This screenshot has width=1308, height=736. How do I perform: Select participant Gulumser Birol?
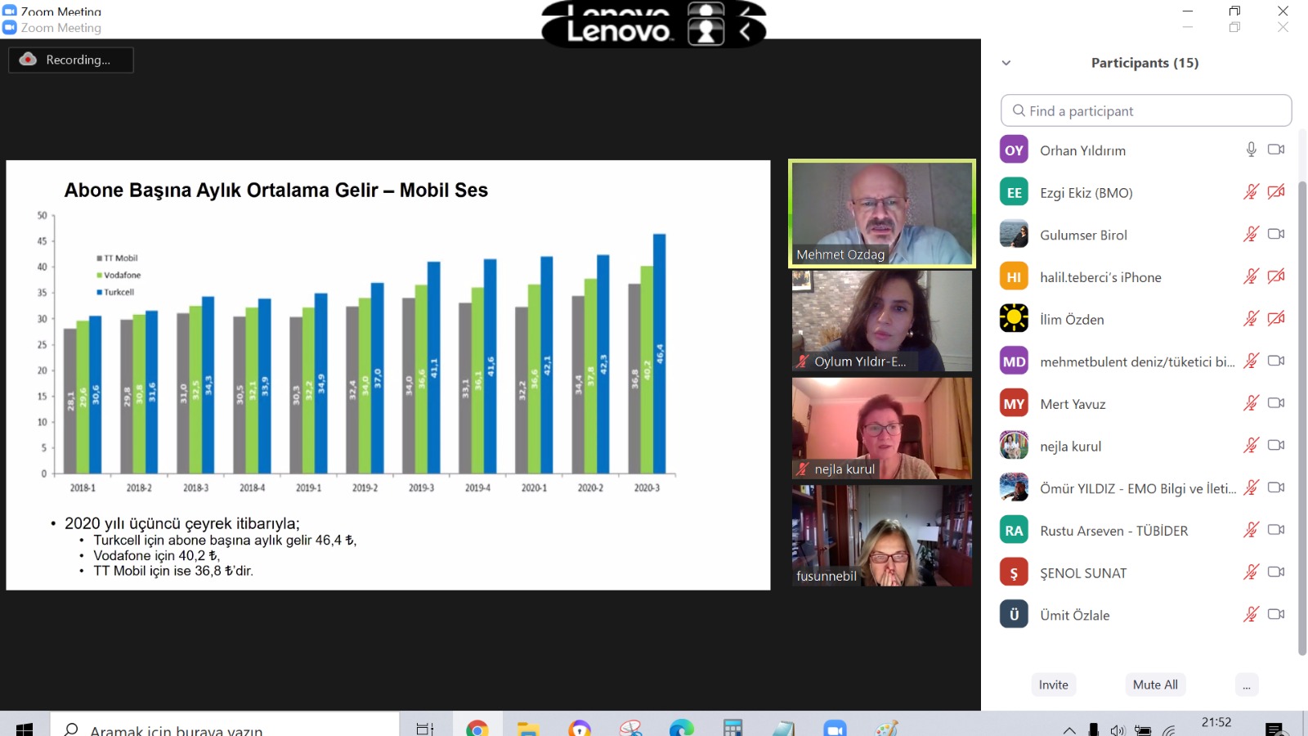pos(1144,235)
